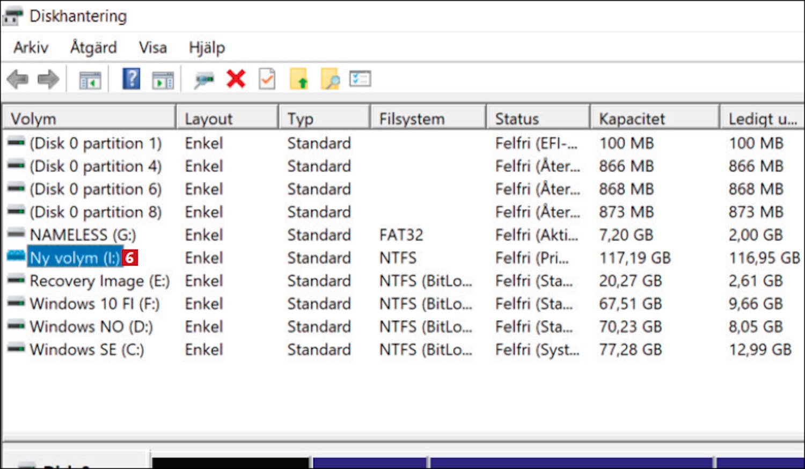805x469 pixels.
Task: Select the NAMELESS (G:) volume
Action: [x=83, y=235]
